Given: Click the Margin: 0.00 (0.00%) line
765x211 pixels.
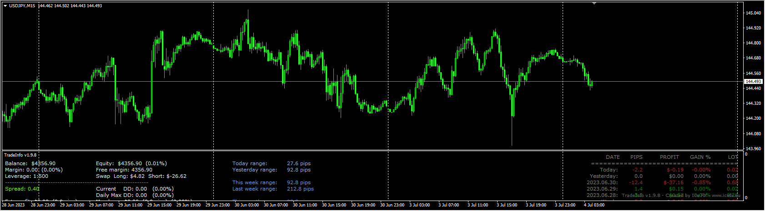Looking at the screenshot, I should pyautogui.click(x=34, y=170).
